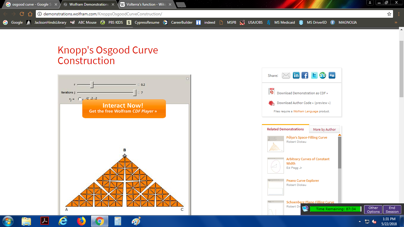Image resolution: width=404 pixels, height=227 pixels.
Task: Share on Facebook icon
Action: coord(305,75)
